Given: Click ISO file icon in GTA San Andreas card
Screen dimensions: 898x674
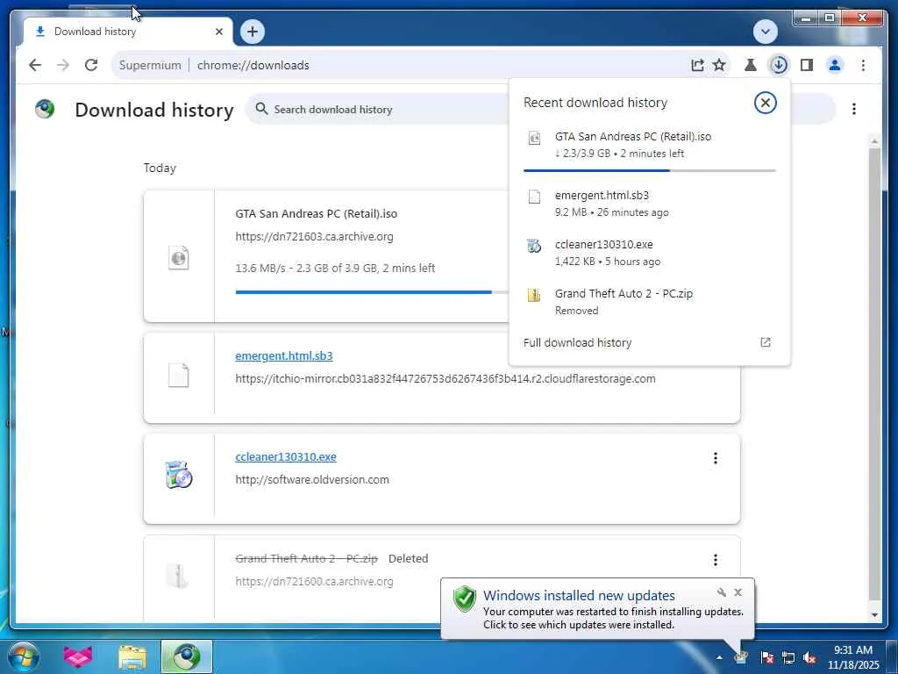Looking at the screenshot, I should pos(179,257).
